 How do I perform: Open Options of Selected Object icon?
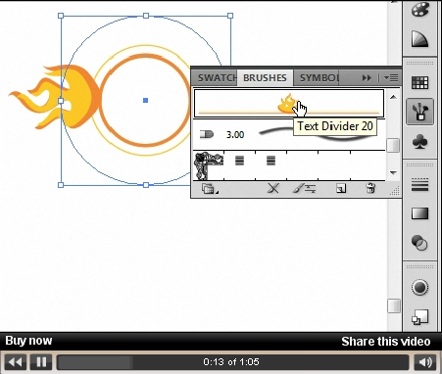[x=304, y=188]
